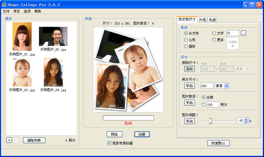The height and width of the screenshot is (157, 264).
Task: Close the Shape Collage window
Action: click(259, 5)
